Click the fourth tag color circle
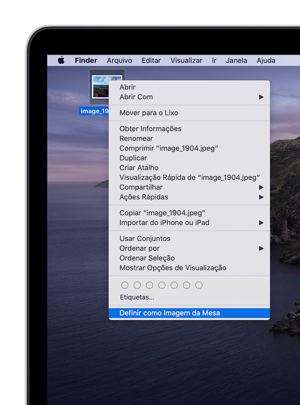300x405 pixels. coord(162,285)
